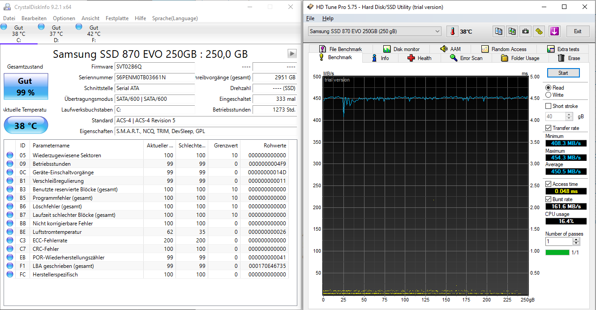This screenshot has height=310, width=596.
Task: Open the Datei menu in CrystalDiskInfo
Action: [9, 18]
